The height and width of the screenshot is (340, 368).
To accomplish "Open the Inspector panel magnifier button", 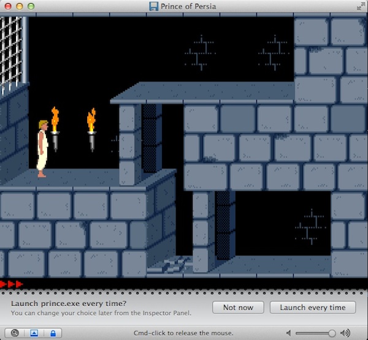I will click(15, 333).
